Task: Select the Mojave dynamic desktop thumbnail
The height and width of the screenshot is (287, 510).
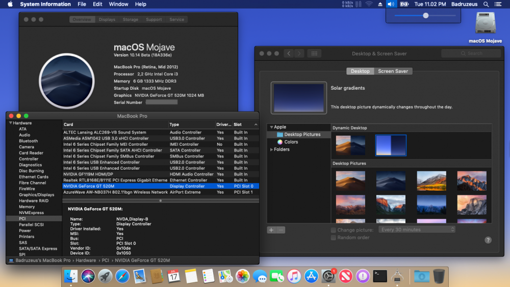Action: [350, 145]
